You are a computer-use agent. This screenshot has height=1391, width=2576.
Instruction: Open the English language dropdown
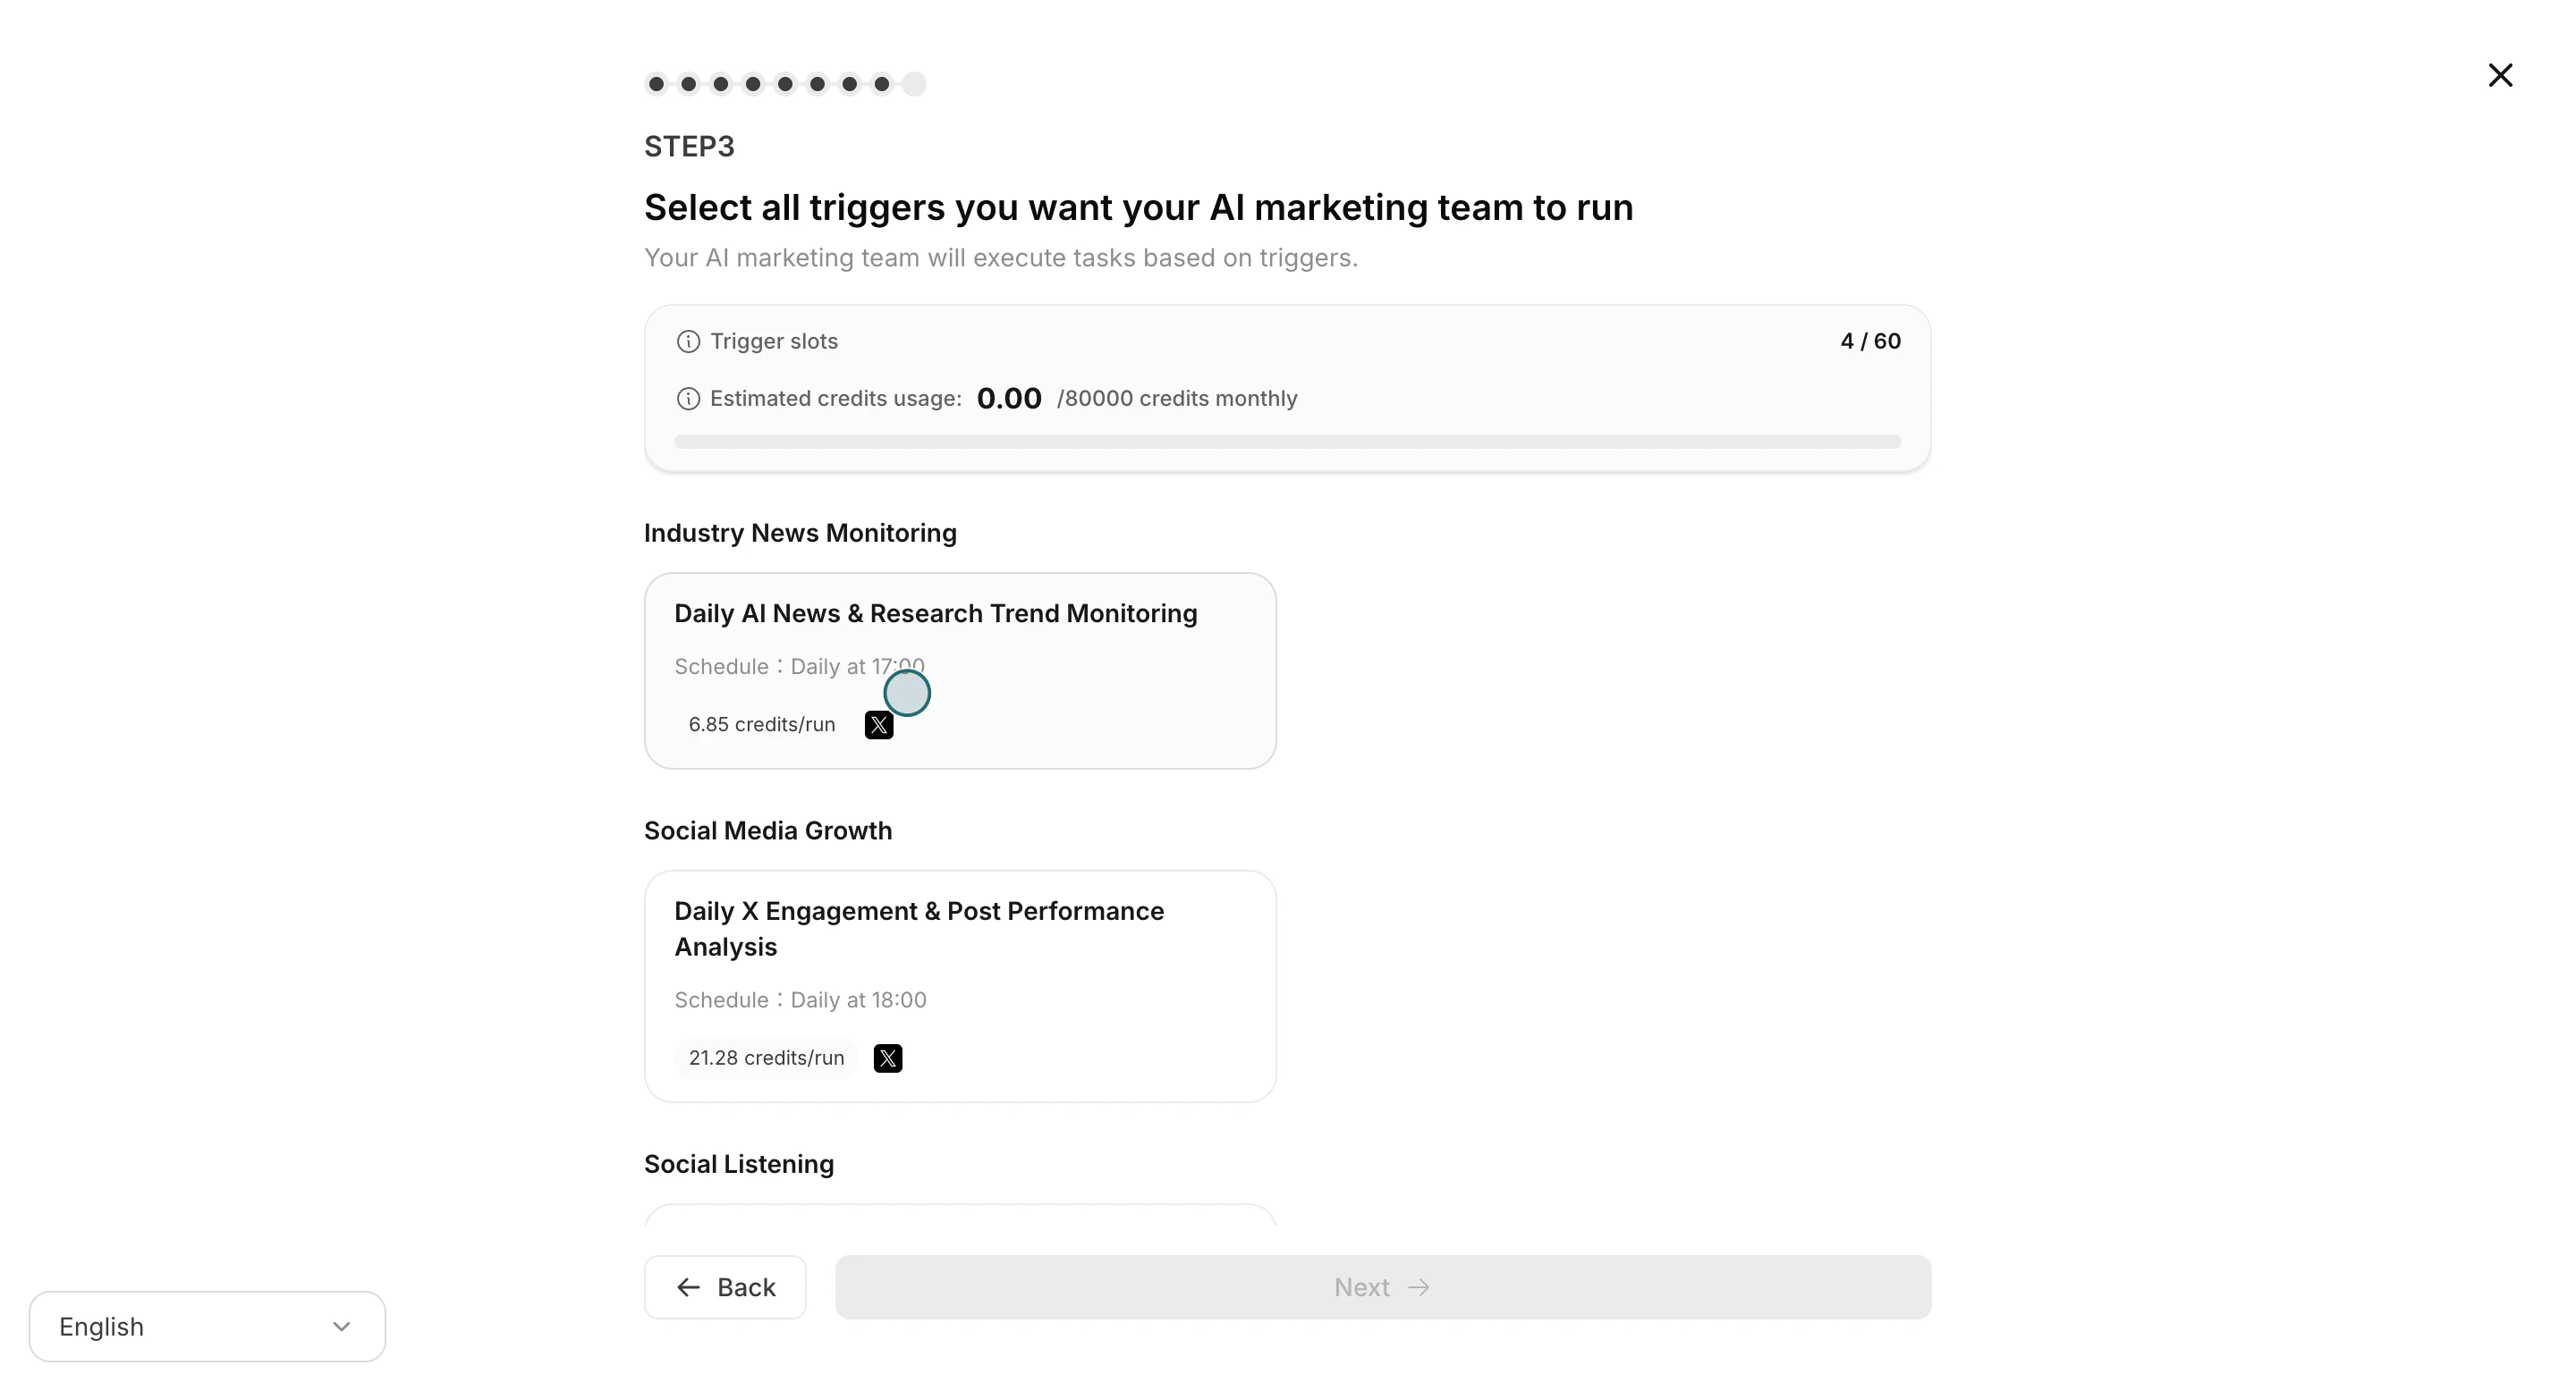pyautogui.click(x=206, y=1326)
